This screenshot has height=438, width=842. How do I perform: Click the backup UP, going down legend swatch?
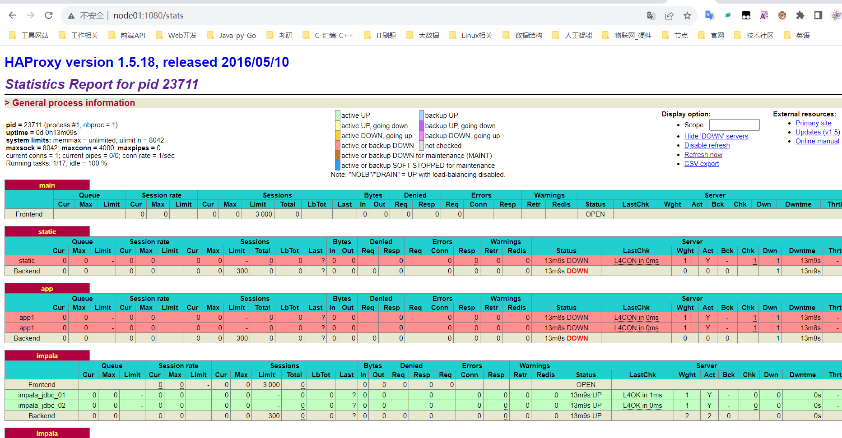point(421,126)
